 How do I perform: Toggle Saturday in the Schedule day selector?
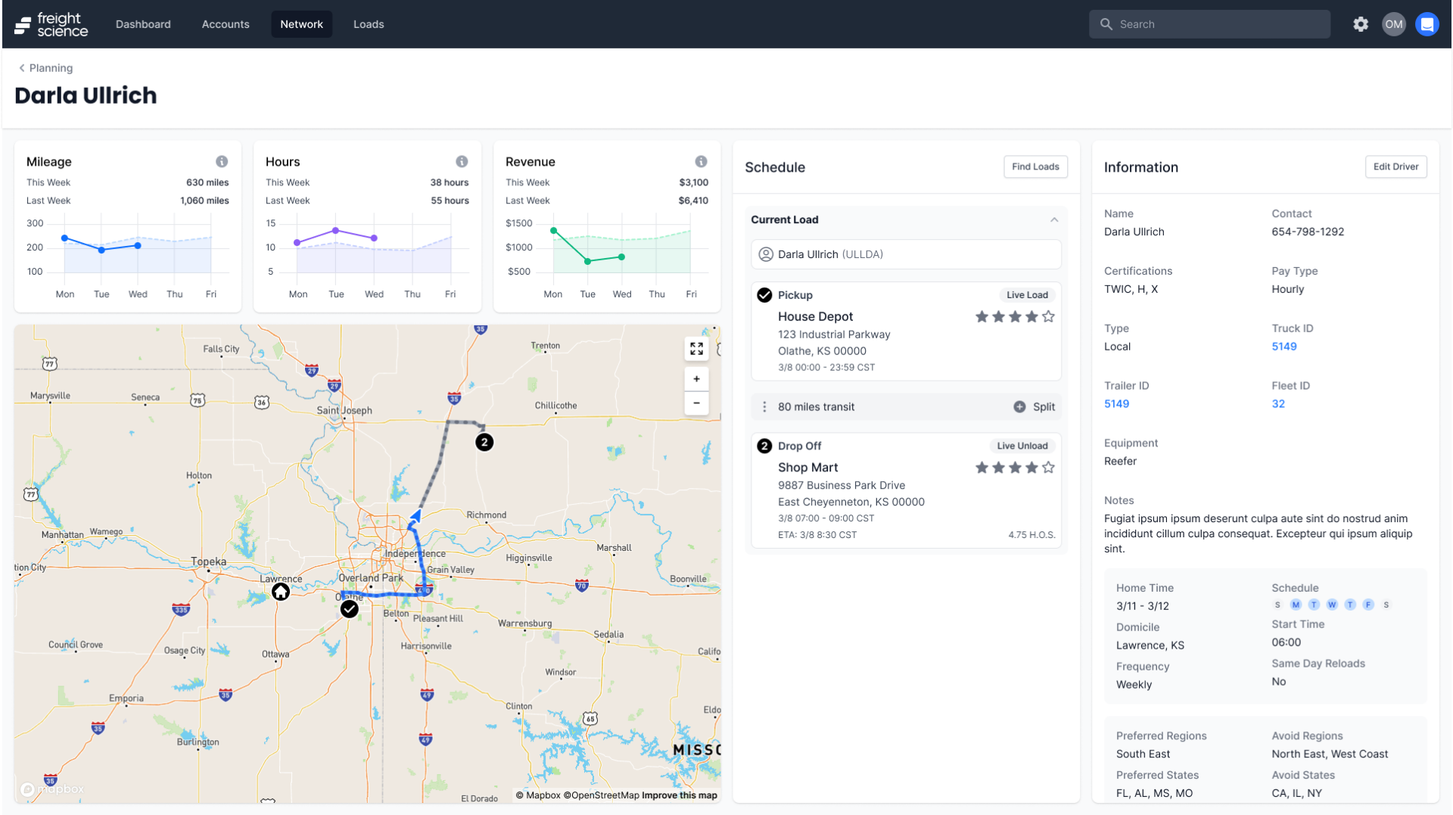1387,605
